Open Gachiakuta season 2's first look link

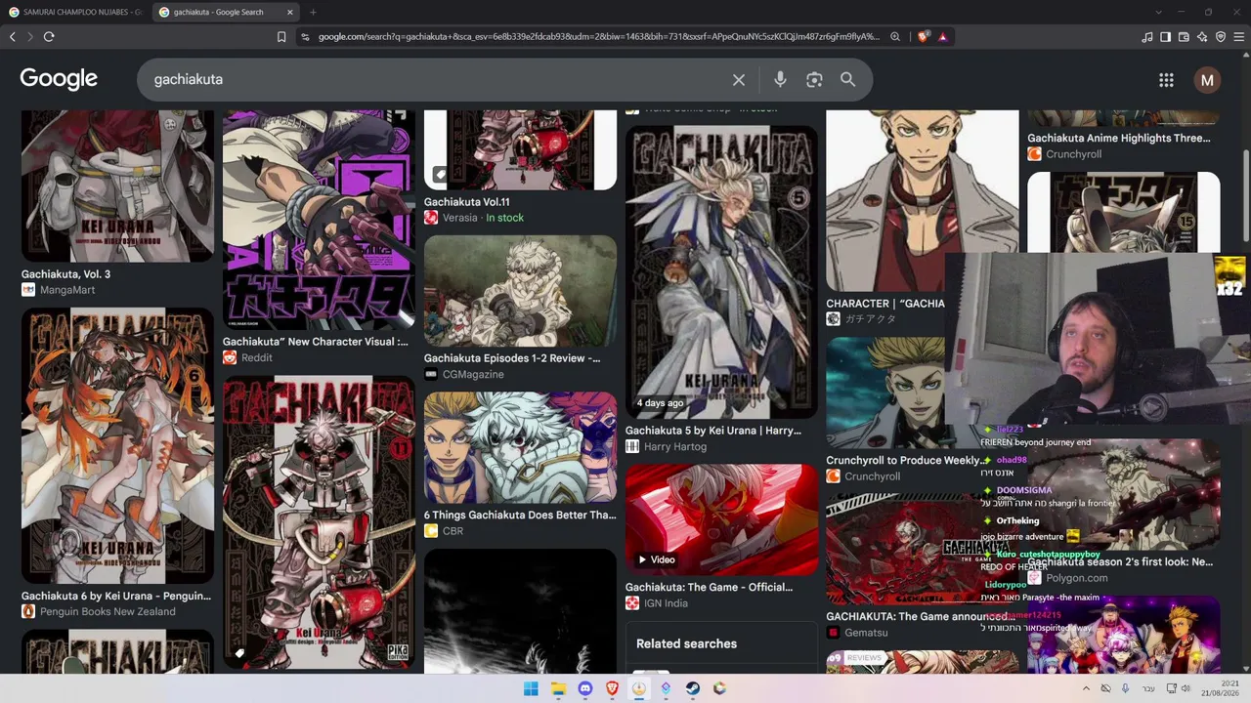(x=1120, y=561)
